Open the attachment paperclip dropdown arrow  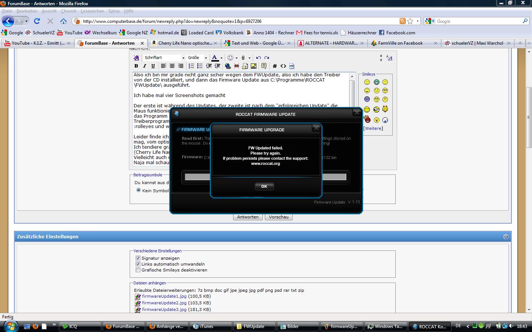click(249, 58)
